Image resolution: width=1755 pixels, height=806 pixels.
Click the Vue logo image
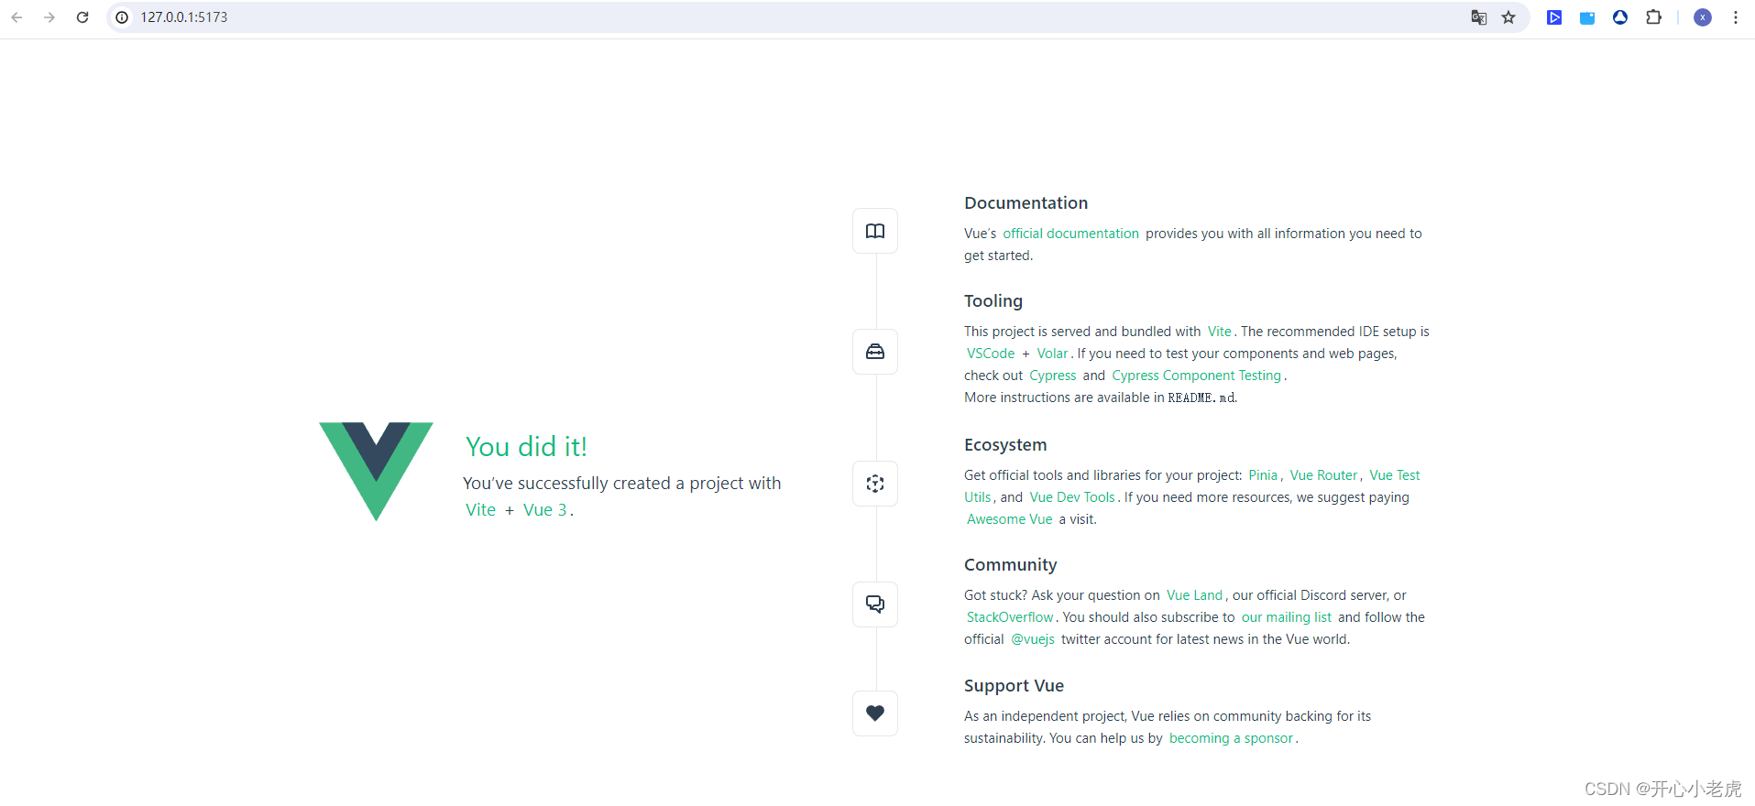(x=376, y=472)
